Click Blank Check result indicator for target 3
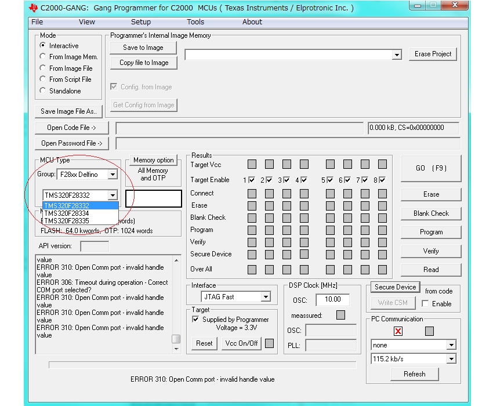This screenshot has height=406, width=504. coord(287,218)
